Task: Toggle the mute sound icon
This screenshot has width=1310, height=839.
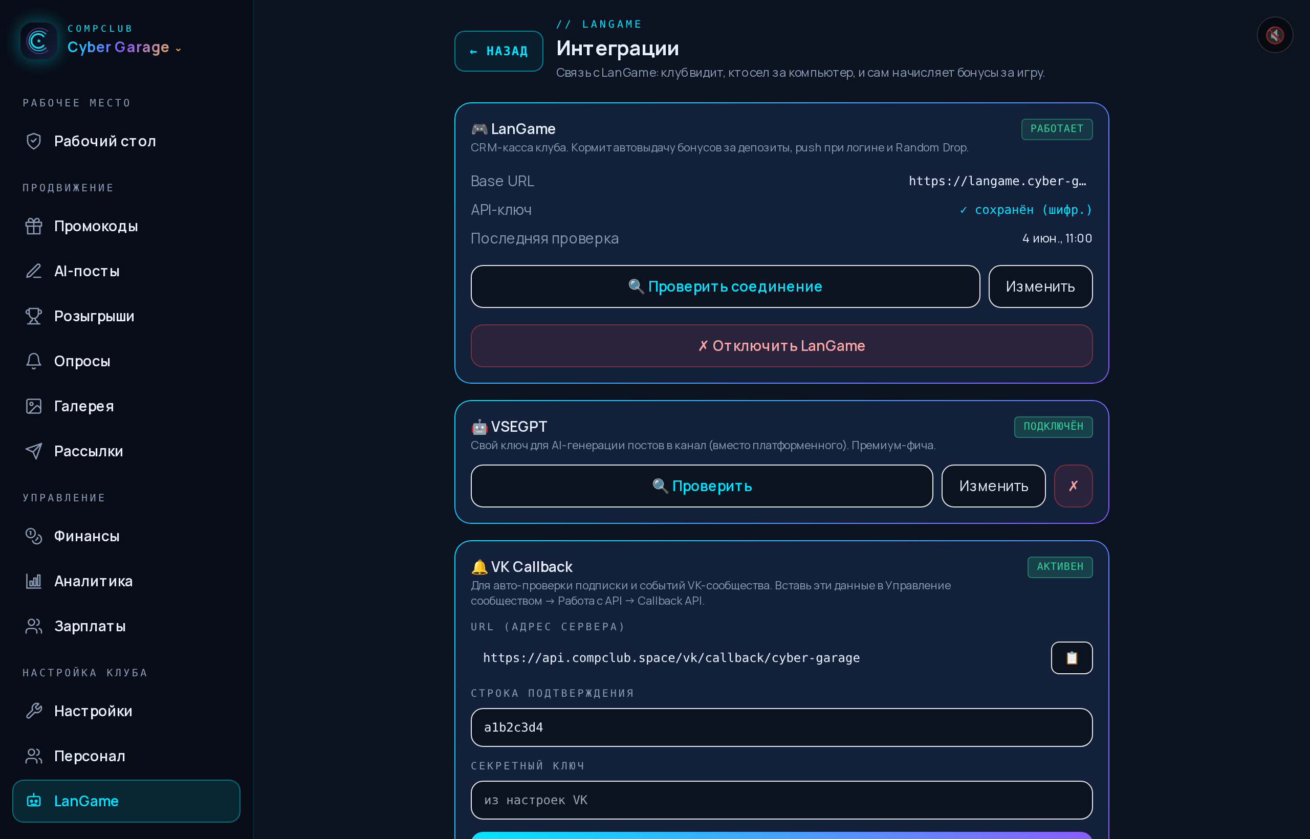Action: pos(1275,35)
